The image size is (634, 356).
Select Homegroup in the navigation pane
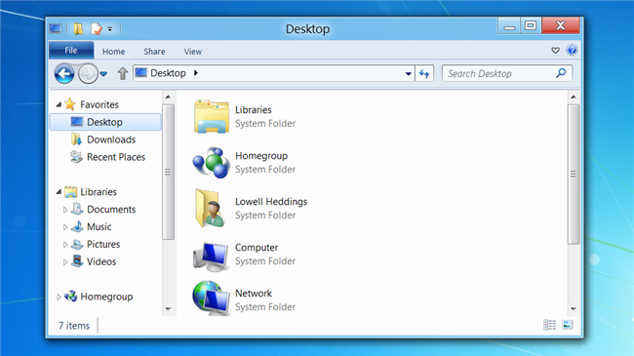tap(106, 297)
